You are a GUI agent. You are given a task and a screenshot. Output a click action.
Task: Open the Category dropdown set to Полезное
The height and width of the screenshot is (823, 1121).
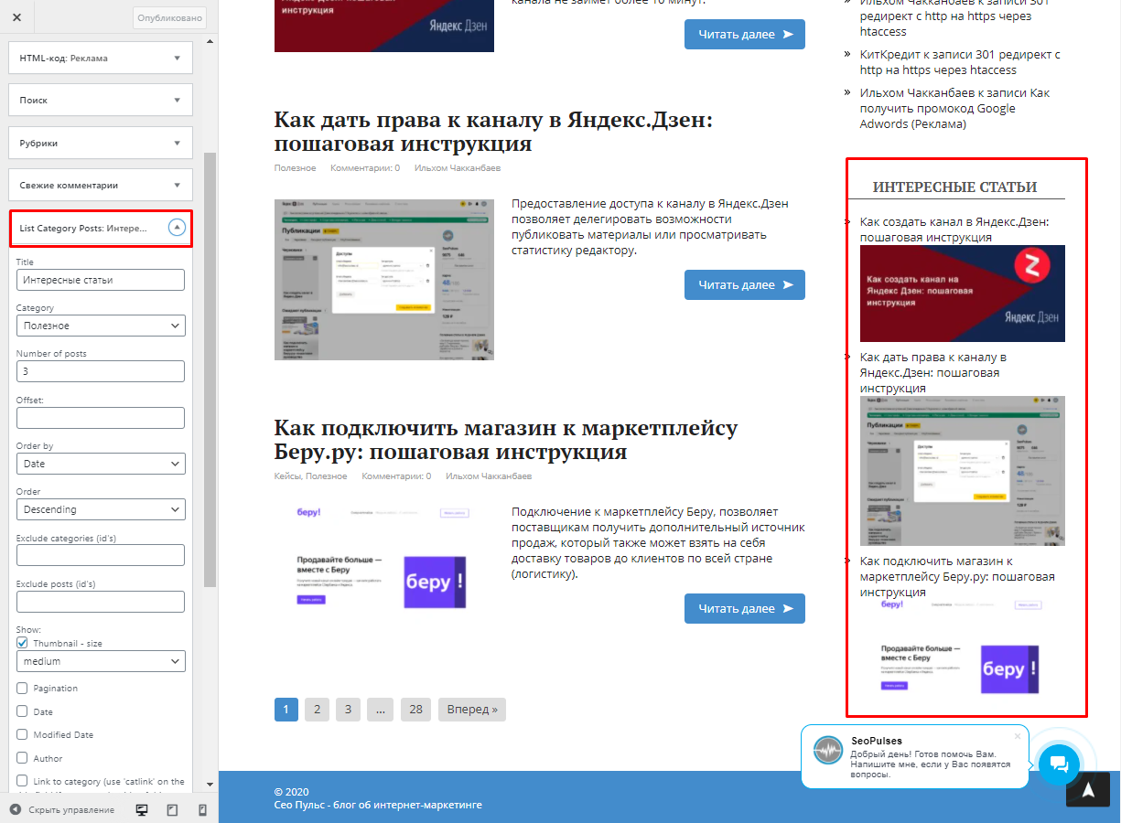101,326
